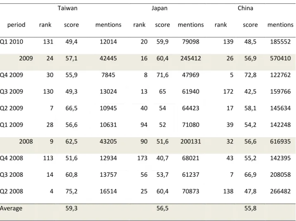This screenshot has height=221, width=296.
Task: Click China mentions value 616935
Action: click(280, 141)
